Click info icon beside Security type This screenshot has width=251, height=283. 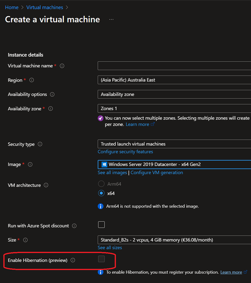pyautogui.click(x=40, y=144)
